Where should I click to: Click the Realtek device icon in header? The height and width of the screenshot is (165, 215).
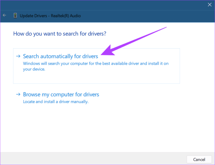[x=15, y=15]
